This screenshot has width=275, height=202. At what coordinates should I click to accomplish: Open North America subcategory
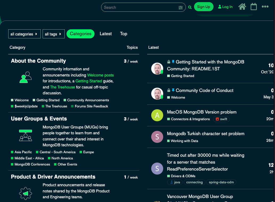pyautogui.click(x=60, y=158)
